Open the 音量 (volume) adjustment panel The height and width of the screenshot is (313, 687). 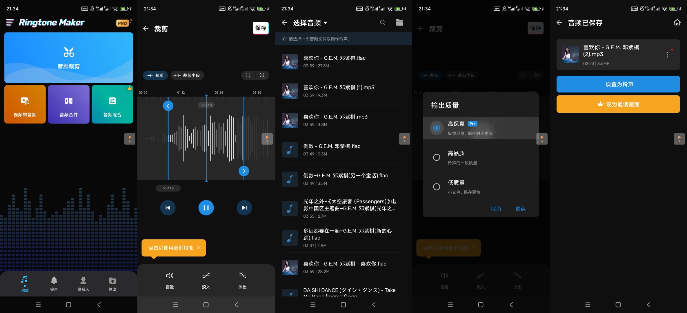coord(170,280)
